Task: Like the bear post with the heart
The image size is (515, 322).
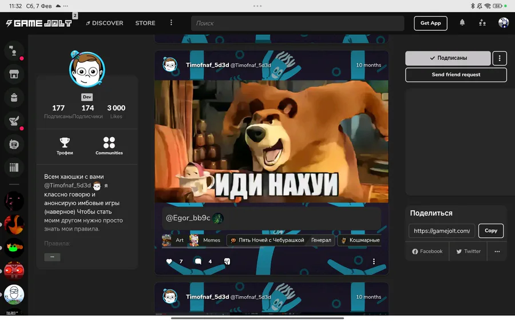Action: point(169,261)
